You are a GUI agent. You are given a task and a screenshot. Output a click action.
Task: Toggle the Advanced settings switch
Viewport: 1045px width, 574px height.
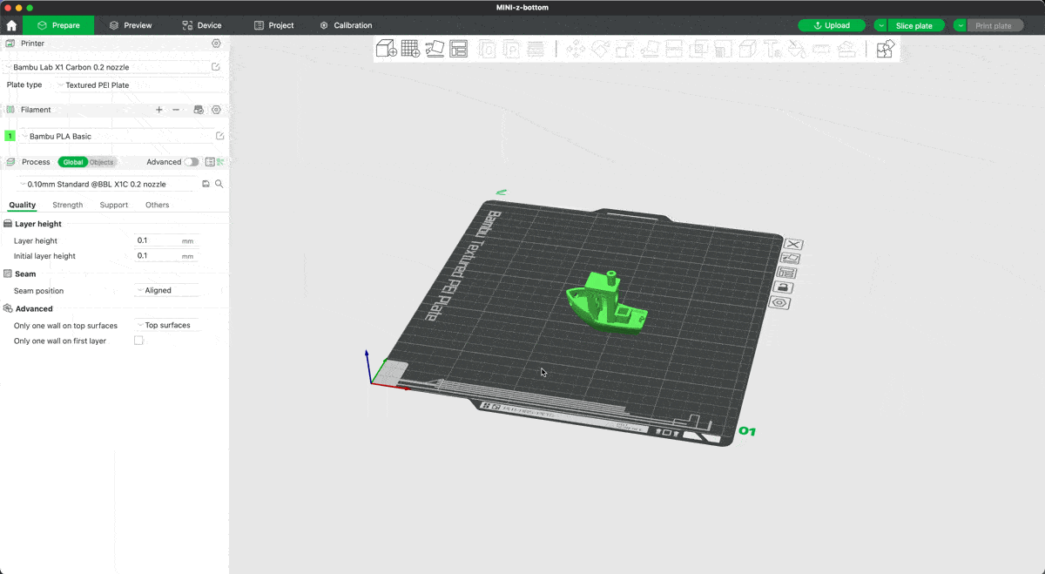191,162
